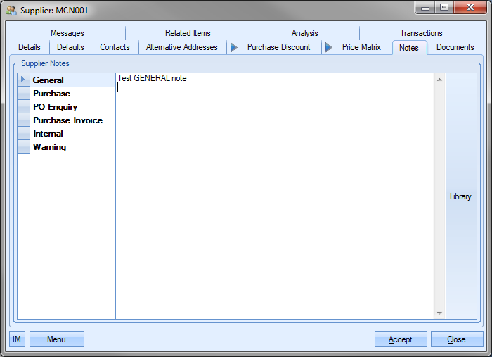
Task: Select the Contacts tab
Action: click(x=115, y=47)
